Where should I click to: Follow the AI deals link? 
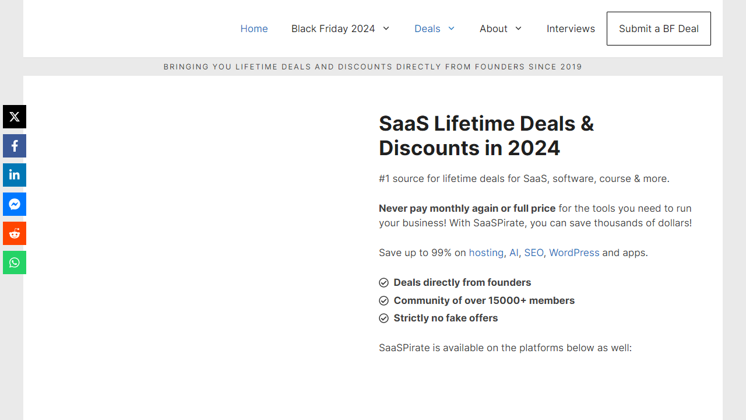(513, 253)
